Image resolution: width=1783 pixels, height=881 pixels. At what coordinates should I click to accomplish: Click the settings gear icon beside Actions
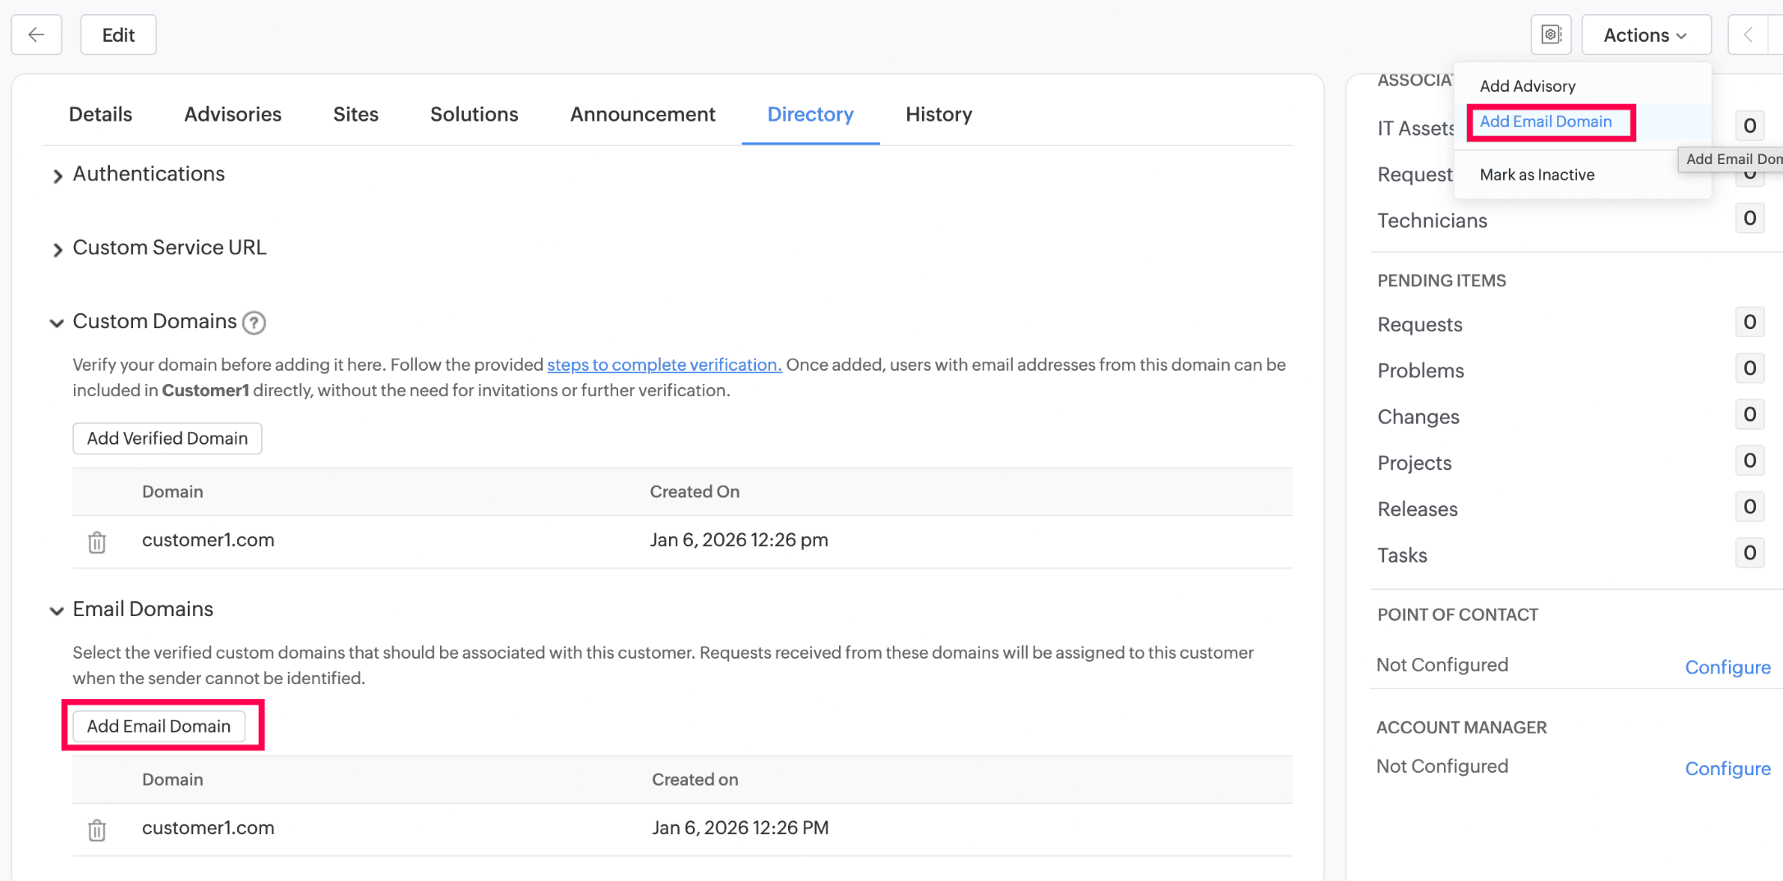1551,34
